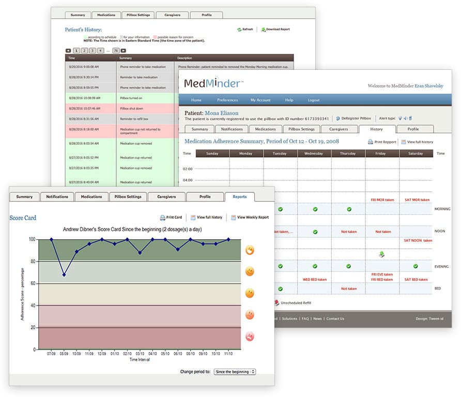Go to previous history page arrow

(x=68, y=51)
